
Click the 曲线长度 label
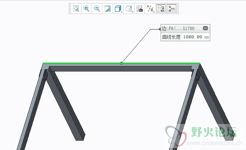click(x=172, y=37)
